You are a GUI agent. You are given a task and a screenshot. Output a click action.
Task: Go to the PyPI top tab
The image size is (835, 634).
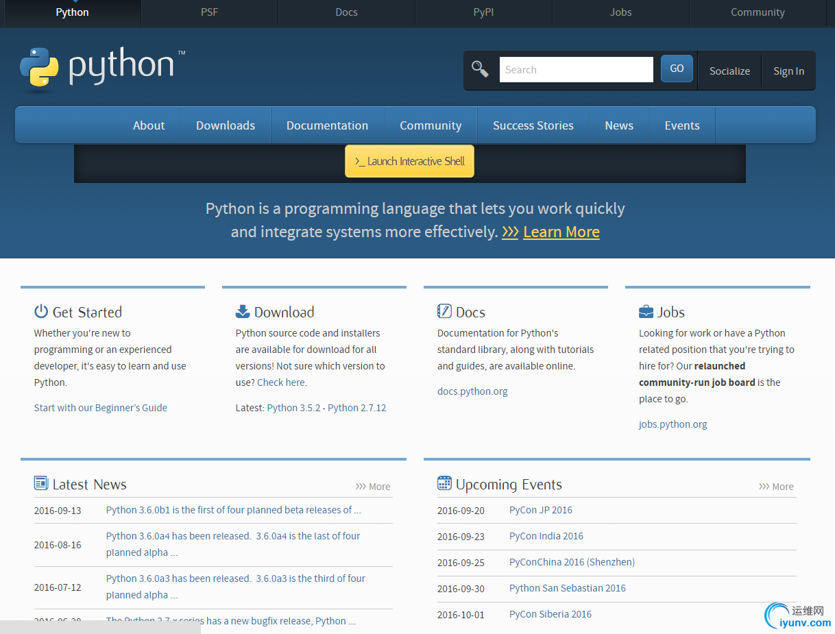coord(483,12)
